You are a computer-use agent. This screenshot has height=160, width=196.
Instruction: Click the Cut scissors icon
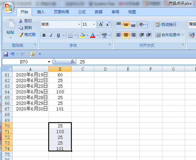click(x=21, y=21)
